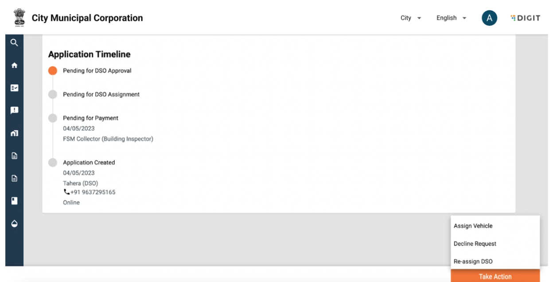Open the English language dropdown
557x282 pixels.
coord(451,18)
